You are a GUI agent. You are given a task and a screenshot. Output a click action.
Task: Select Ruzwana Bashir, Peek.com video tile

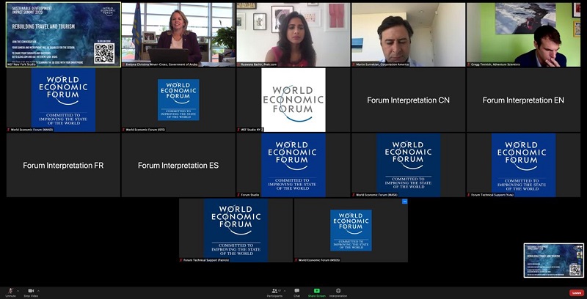tap(293, 34)
